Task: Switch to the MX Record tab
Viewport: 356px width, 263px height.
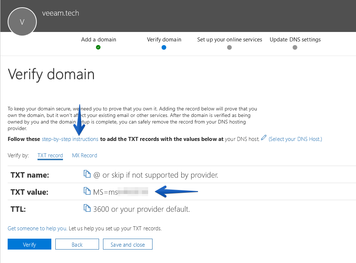Action: [x=84, y=155]
